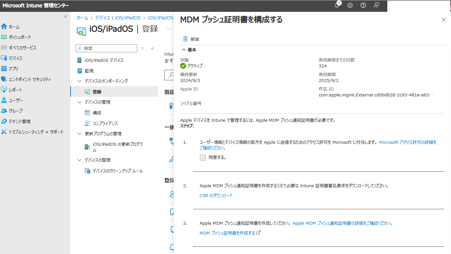451x254 pixels.
Task: Toggle the 同意する checkbox
Action: click(203, 157)
